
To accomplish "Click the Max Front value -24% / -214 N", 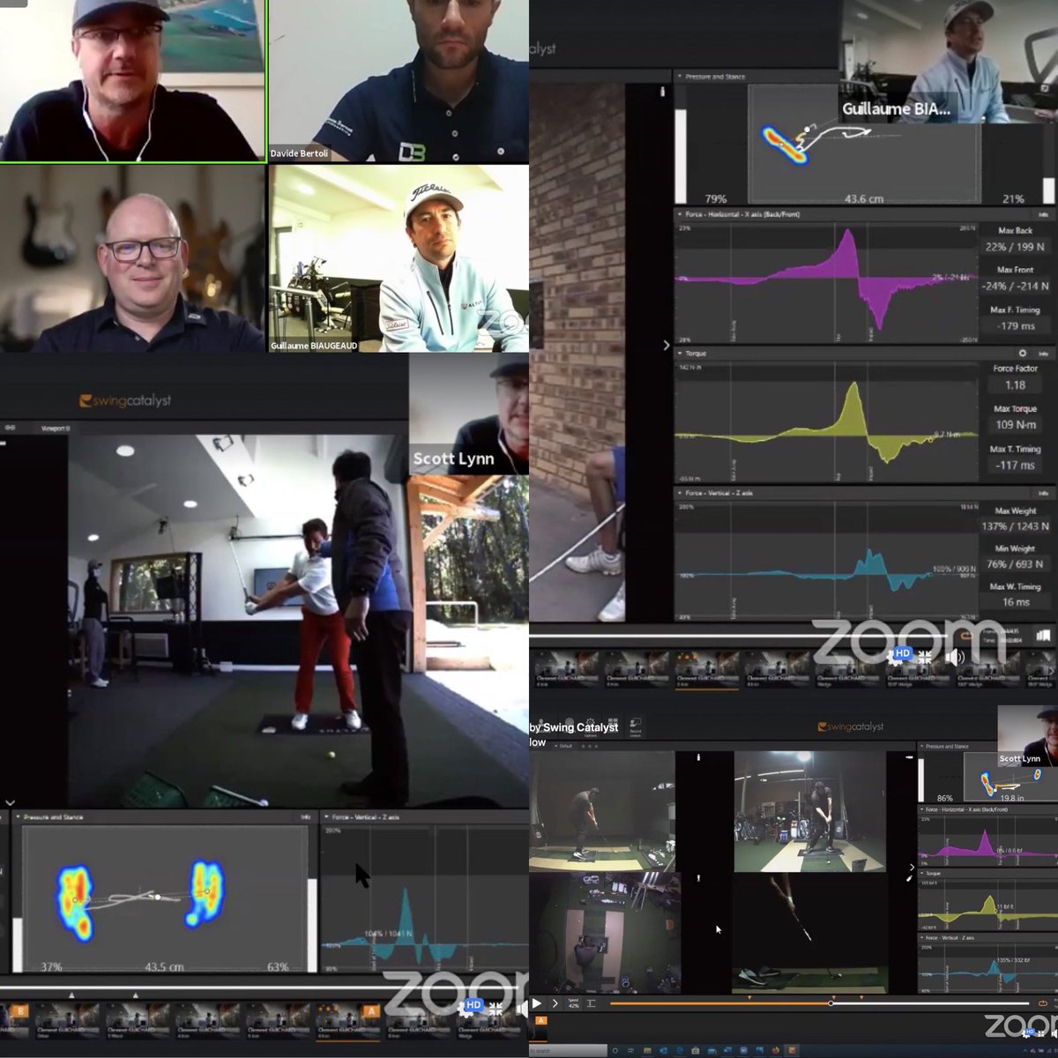I will (1016, 286).
